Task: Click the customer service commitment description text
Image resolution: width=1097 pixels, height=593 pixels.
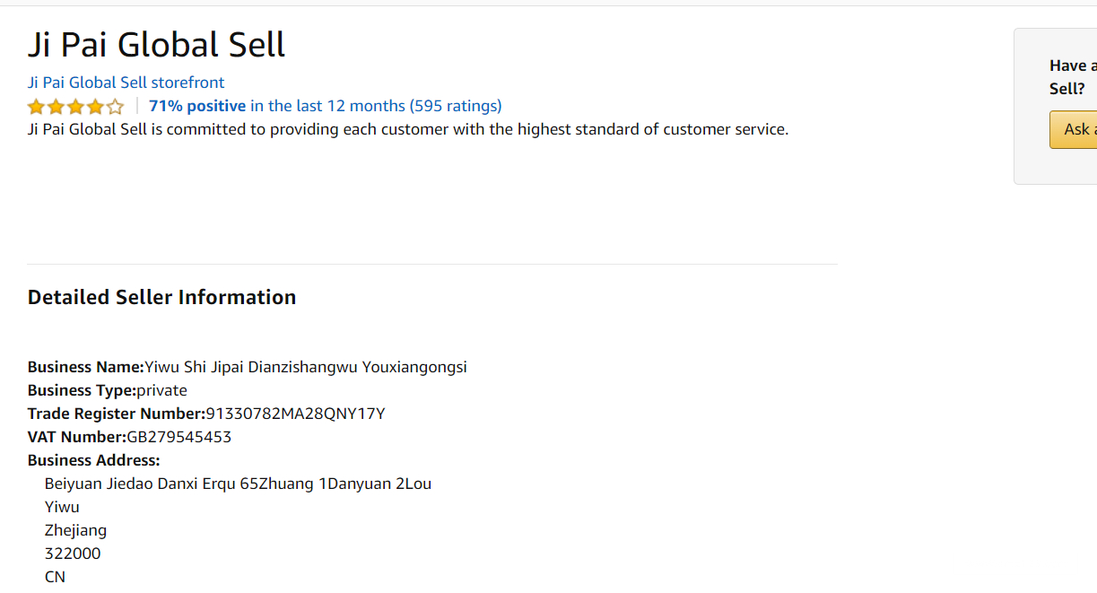Action: (408, 129)
